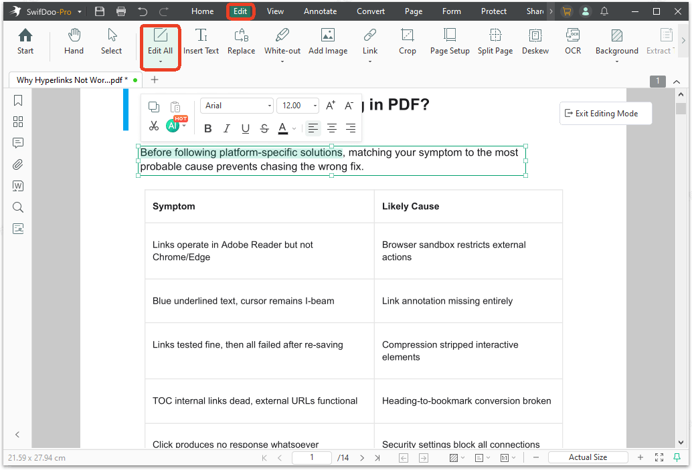Open the search magnifier in sidebar
Viewport: 692px width, 470px height.
(x=18, y=207)
